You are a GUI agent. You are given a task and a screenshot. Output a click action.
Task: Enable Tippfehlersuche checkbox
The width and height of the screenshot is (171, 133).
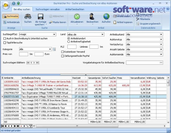pos(5,43)
